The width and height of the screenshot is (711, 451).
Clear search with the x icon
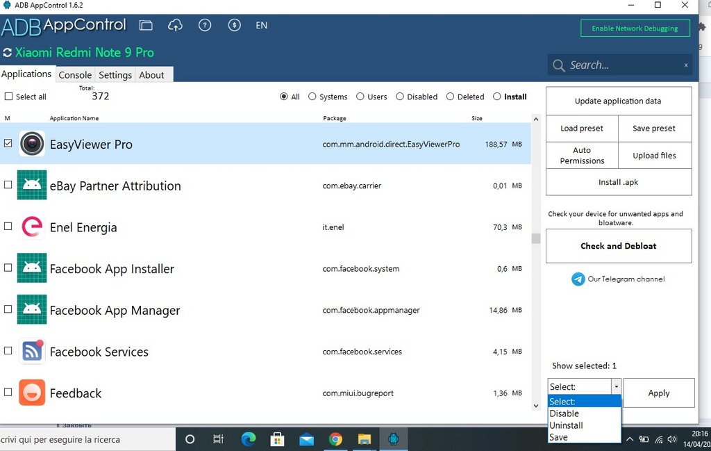point(686,65)
